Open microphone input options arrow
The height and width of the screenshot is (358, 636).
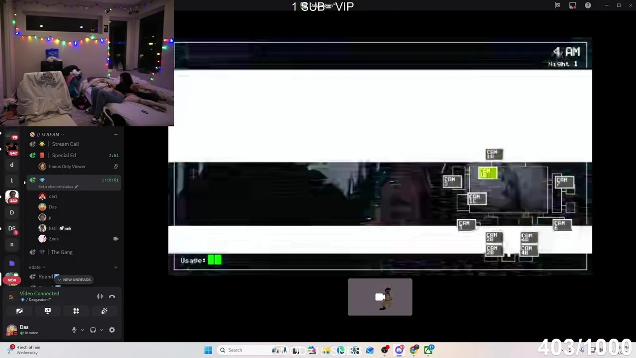(x=82, y=330)
